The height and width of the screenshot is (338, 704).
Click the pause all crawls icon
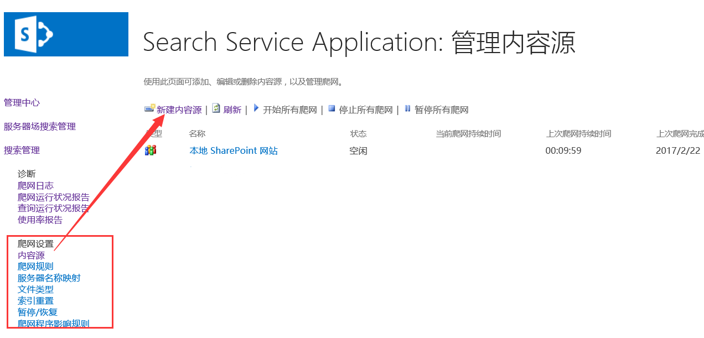click(x=407, y=109)
